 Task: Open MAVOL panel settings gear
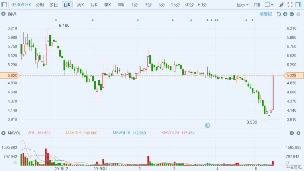click(x=298, y=133)
